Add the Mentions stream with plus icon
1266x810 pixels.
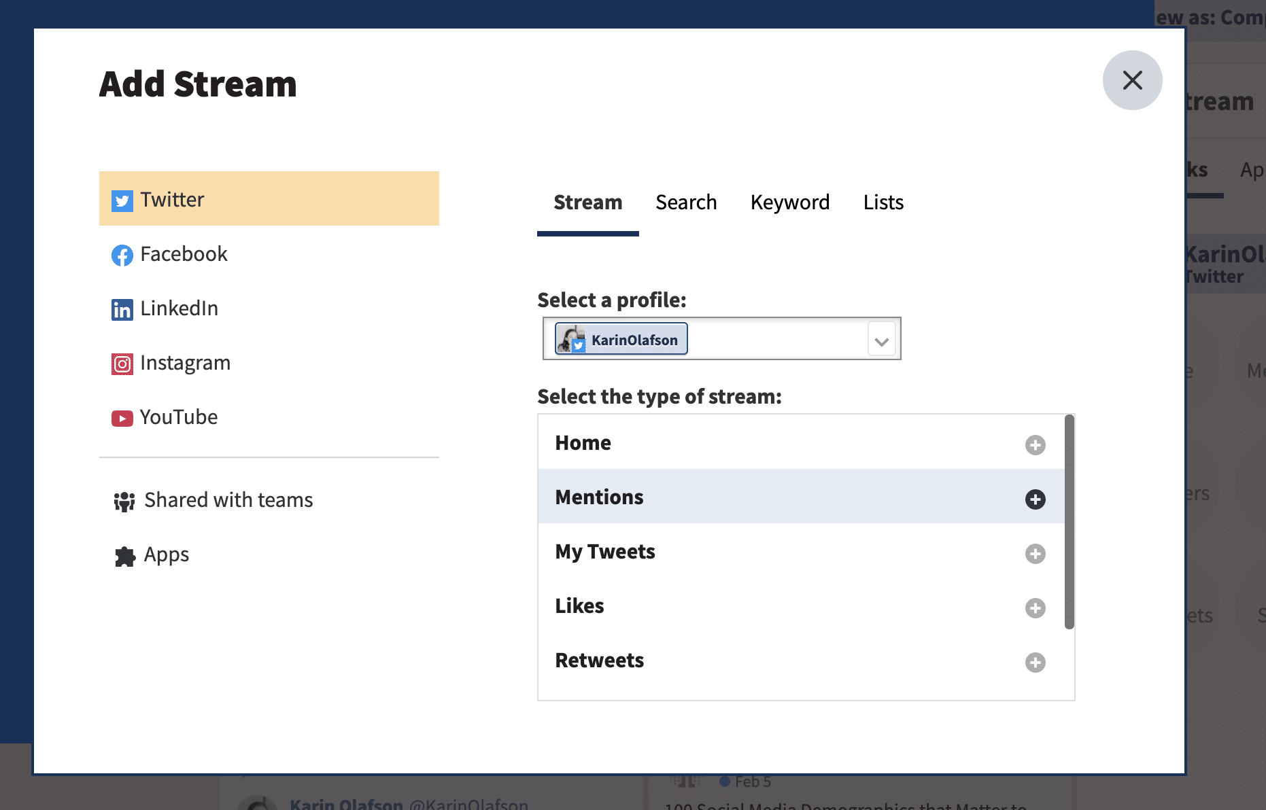(1035, 499)
